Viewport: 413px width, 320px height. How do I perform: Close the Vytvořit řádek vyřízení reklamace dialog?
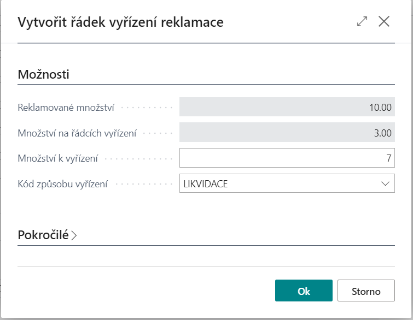pyautogui.click(x=384, y=22)
